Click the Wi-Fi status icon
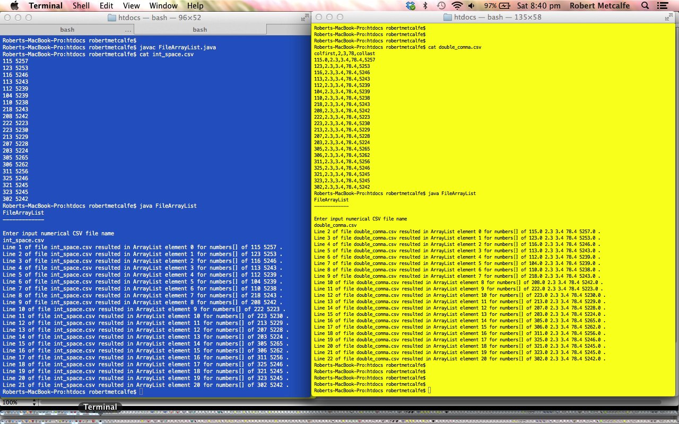 pos(457,6)
